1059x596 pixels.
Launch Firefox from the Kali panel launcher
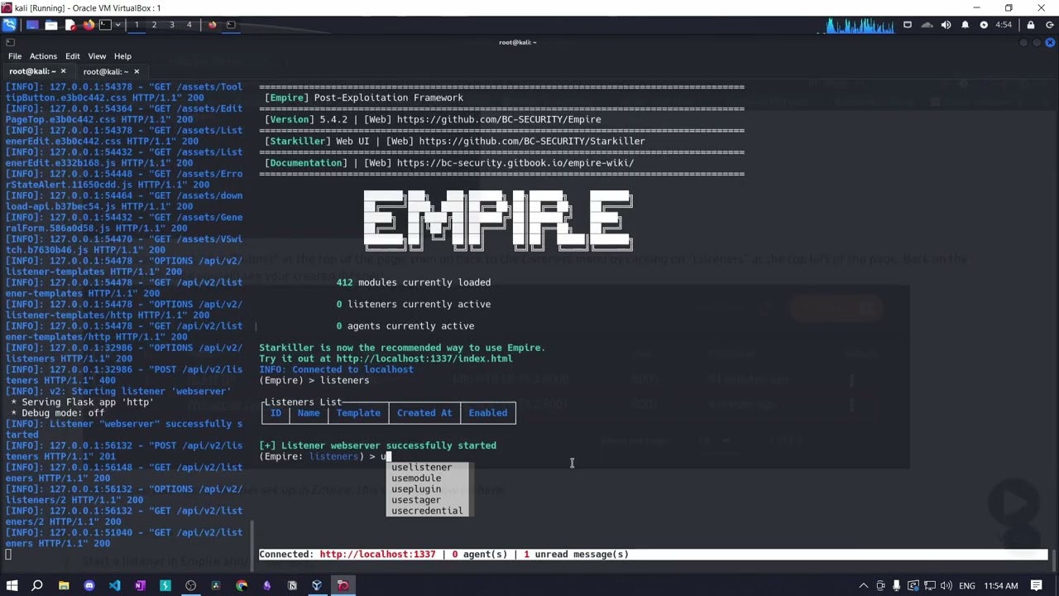[89, 25]
